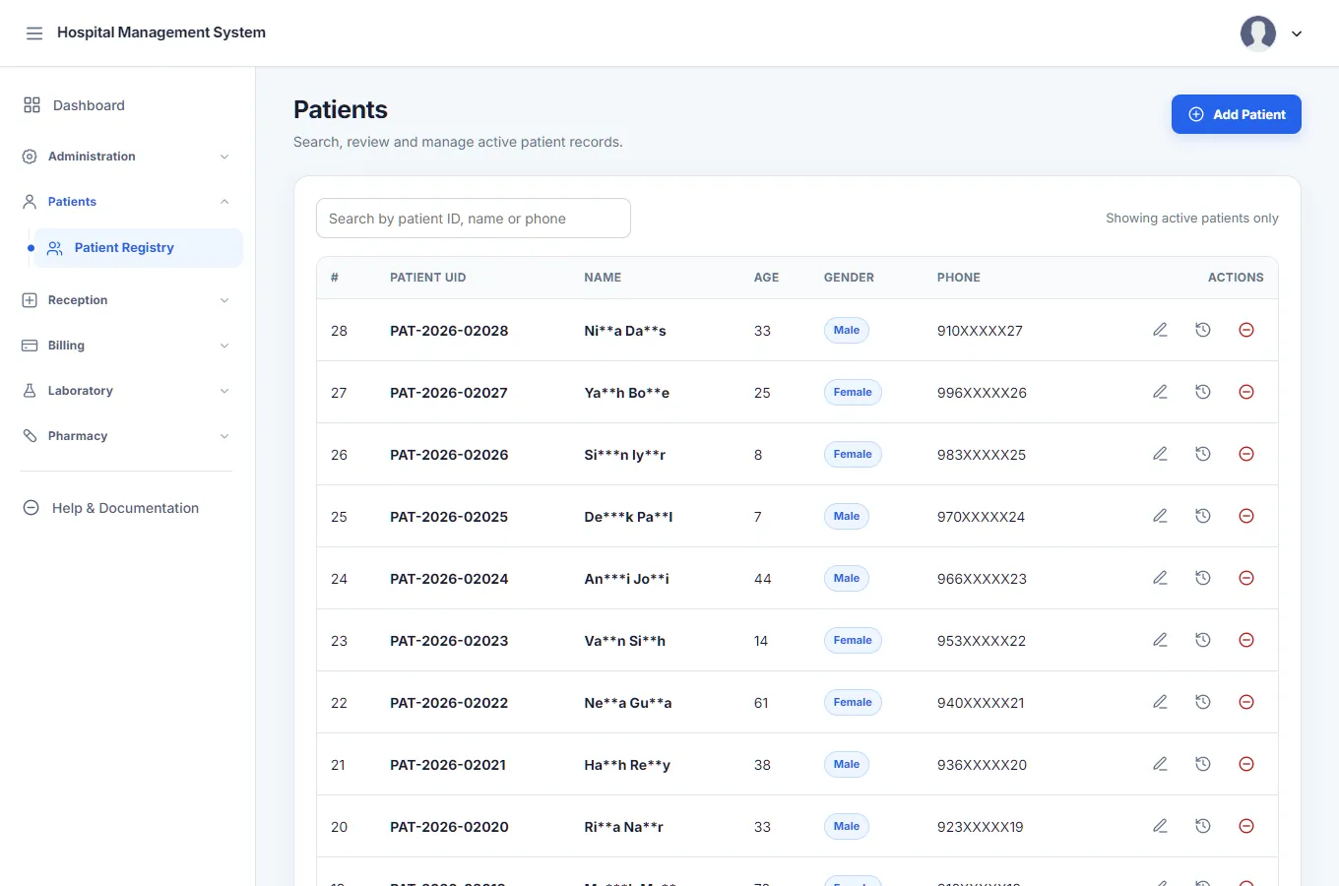The image size is (1339, 886).
Task: Expand the Administration sidebar section
Action: [x=127, y=157]
